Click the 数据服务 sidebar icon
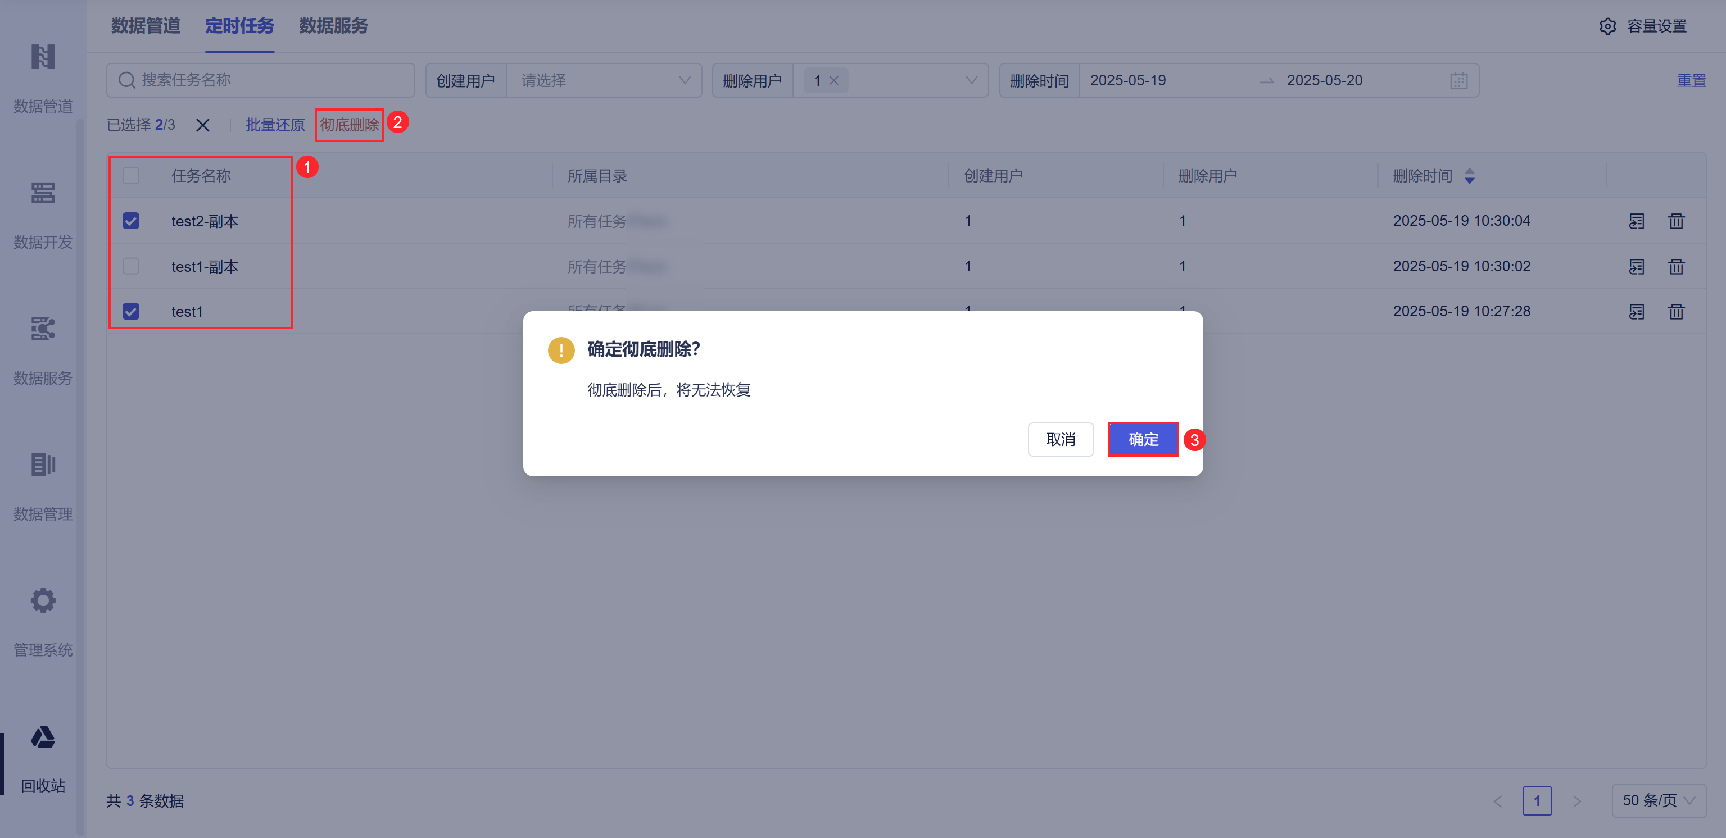The width and height of the screenshot is (1726, 838). [x=43, y=329]
